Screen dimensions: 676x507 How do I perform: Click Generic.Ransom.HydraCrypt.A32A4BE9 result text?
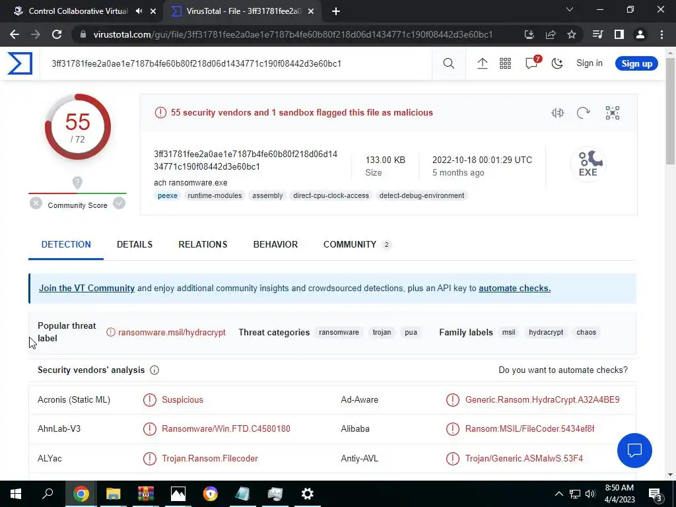pos(543,399)
